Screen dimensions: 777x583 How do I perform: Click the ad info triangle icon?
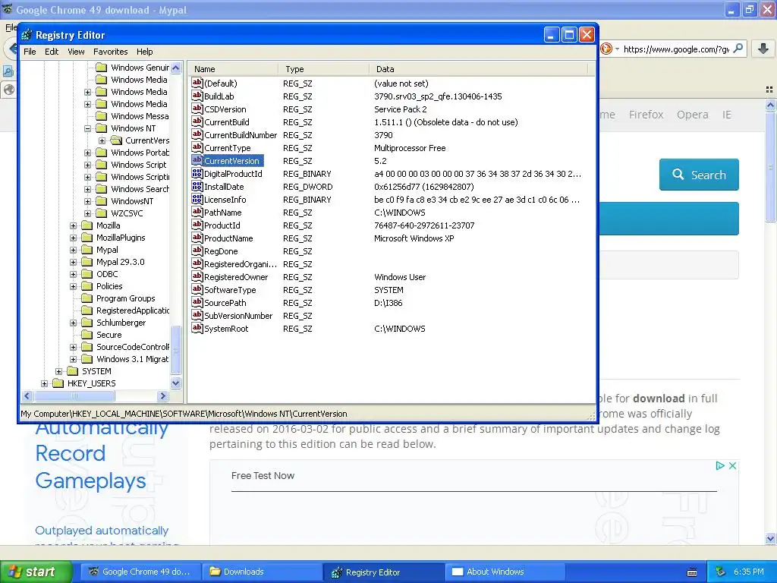[x=719, y=465]
